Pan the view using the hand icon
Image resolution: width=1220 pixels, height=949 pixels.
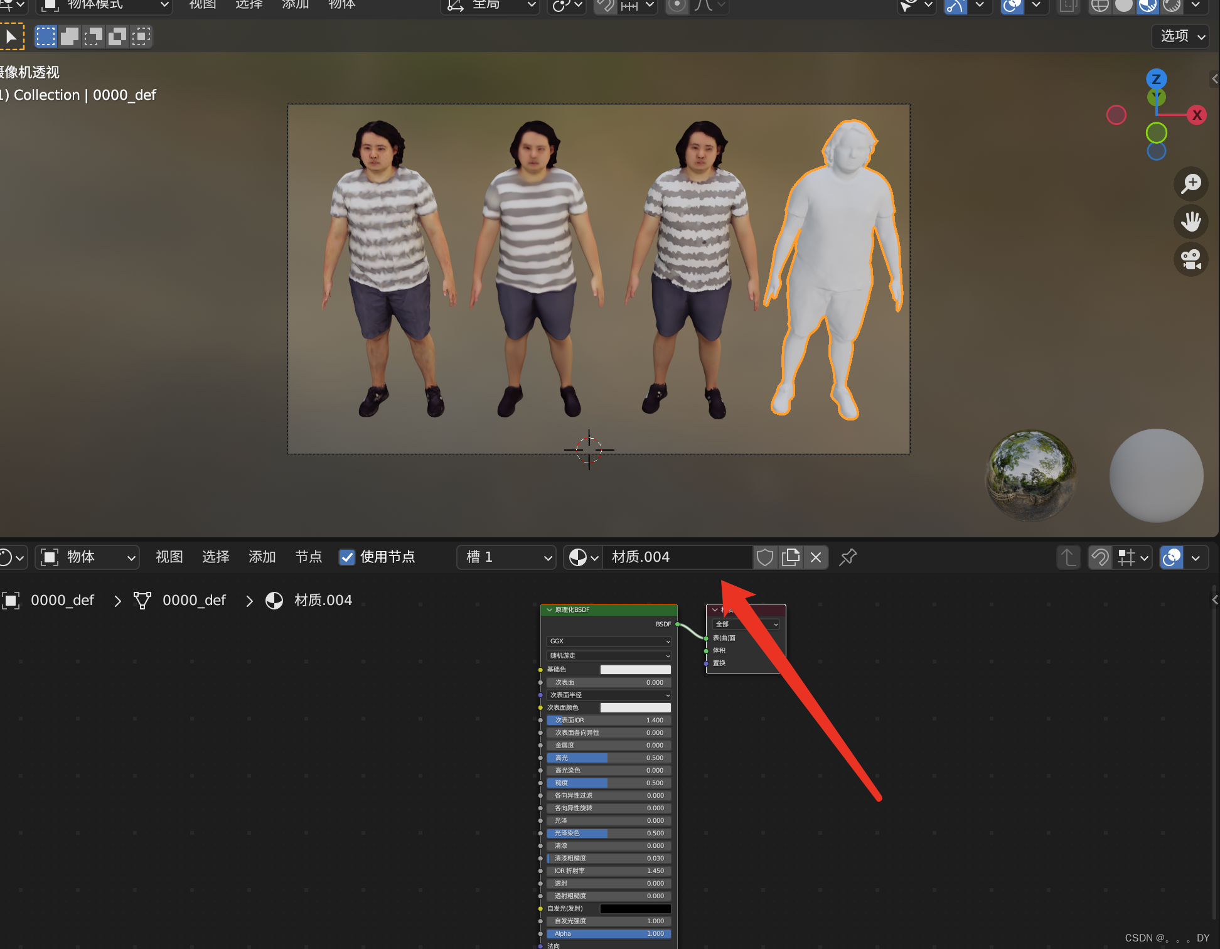1191,222
